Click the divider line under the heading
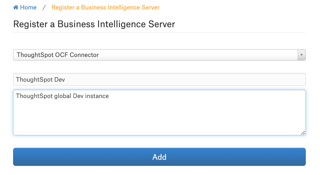Viewport: 320px width, 175px height. click(159, 32)
